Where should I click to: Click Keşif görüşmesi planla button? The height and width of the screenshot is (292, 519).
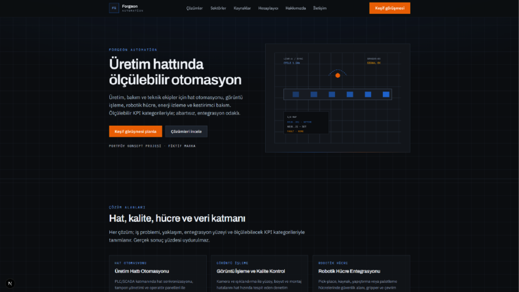135,132
